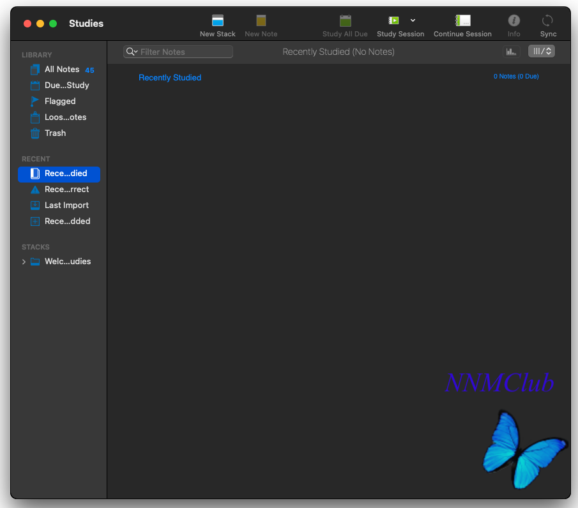Toggle the statistics chart view button
This screenshot has height=508, width=578.
[512, 52]
